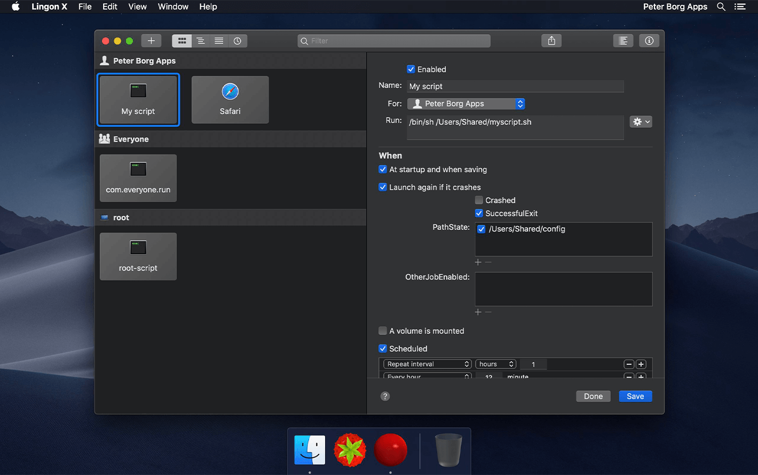The image size is (758, 475).
Task: Open the Lingon X menu
Action: point(49,6)
